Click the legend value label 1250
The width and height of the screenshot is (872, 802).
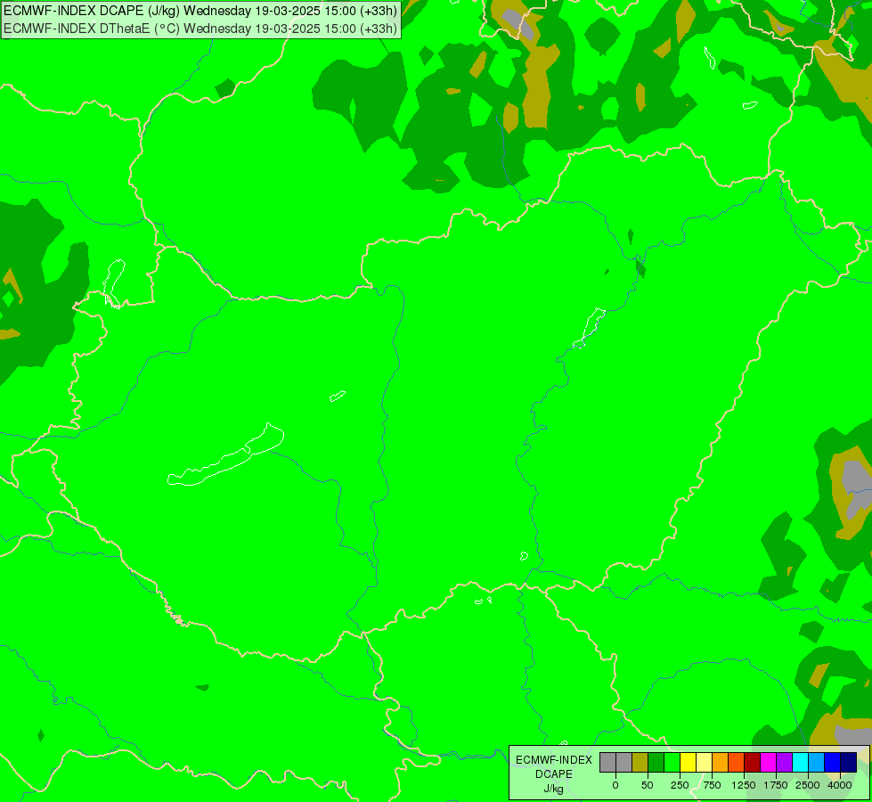tap(744, 785)
